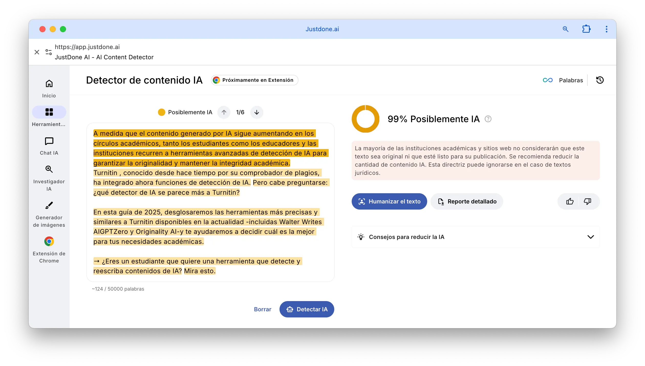Go to next highlighted fragment arrow
Image resolution: width=645 pixels, height=366 pixels.
(x=256, y=112)
